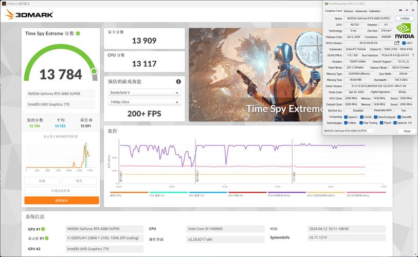
Task: Open the Battlefield V game dropdown
Action: (144, 93)
